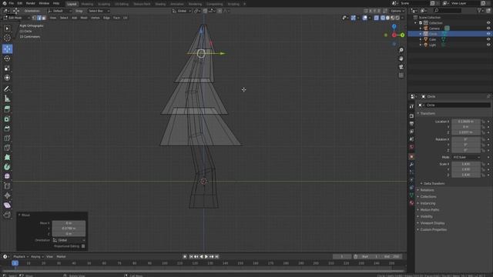Hide Cube object with eye icon

[488, 39]
